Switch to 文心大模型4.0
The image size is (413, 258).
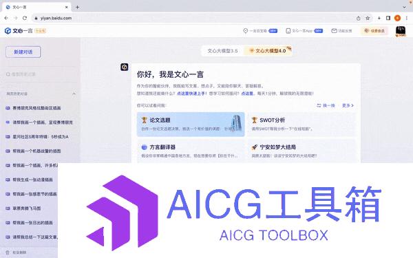(x=268, y=51)
